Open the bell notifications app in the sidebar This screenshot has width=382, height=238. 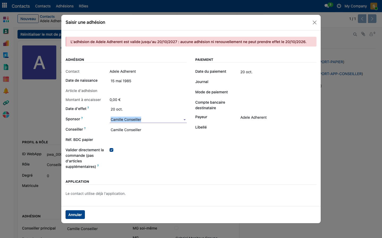[6, 91]
